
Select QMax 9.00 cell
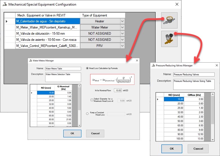coord(194,130)
